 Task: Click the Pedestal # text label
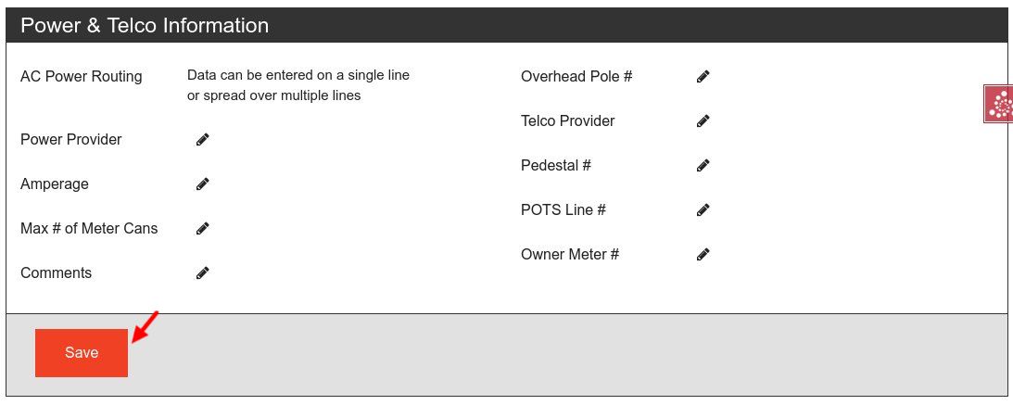(556, 166)
